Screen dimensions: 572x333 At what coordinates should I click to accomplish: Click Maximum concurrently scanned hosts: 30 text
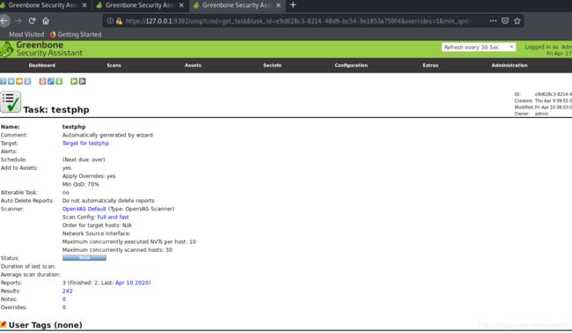pos(117,250)
